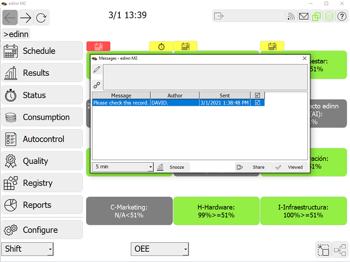This screenshot has width=350, height=262.
Task: Click the pencil edit icon in Messages
Action: (97, 69)
